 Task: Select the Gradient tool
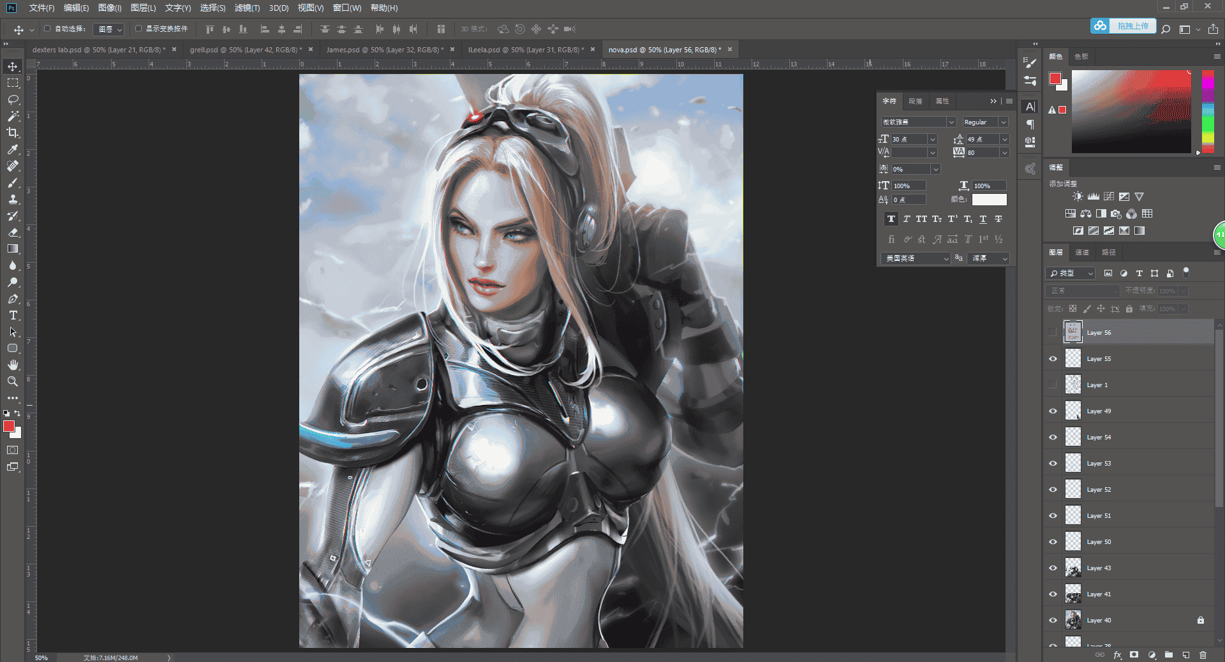(x=13, y=249)
